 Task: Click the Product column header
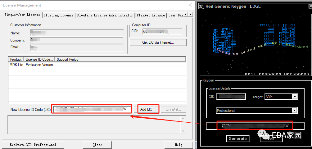tap(16, 59)
